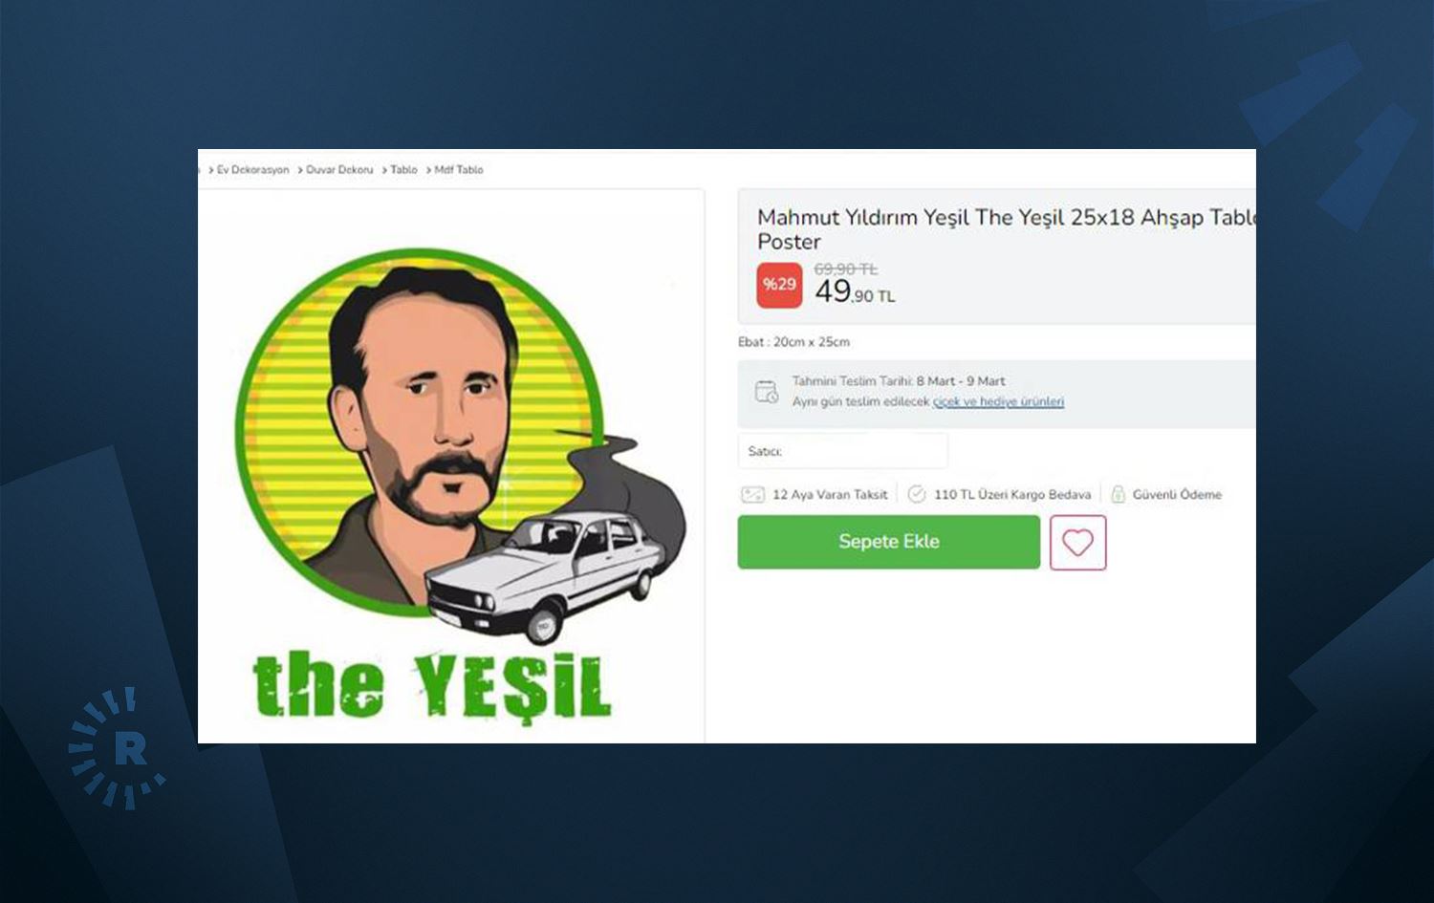Click the Satıcı seller field
Screen dimensions: 1434x903
842,451
